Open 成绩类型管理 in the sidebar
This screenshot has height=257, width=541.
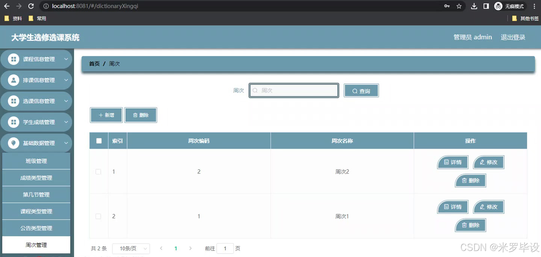pyautogui.click(x=36, y=178)
